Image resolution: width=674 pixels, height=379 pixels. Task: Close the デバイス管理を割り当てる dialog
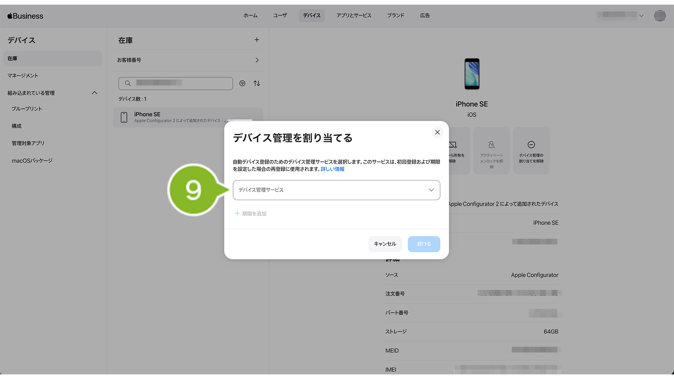[437, 132]
